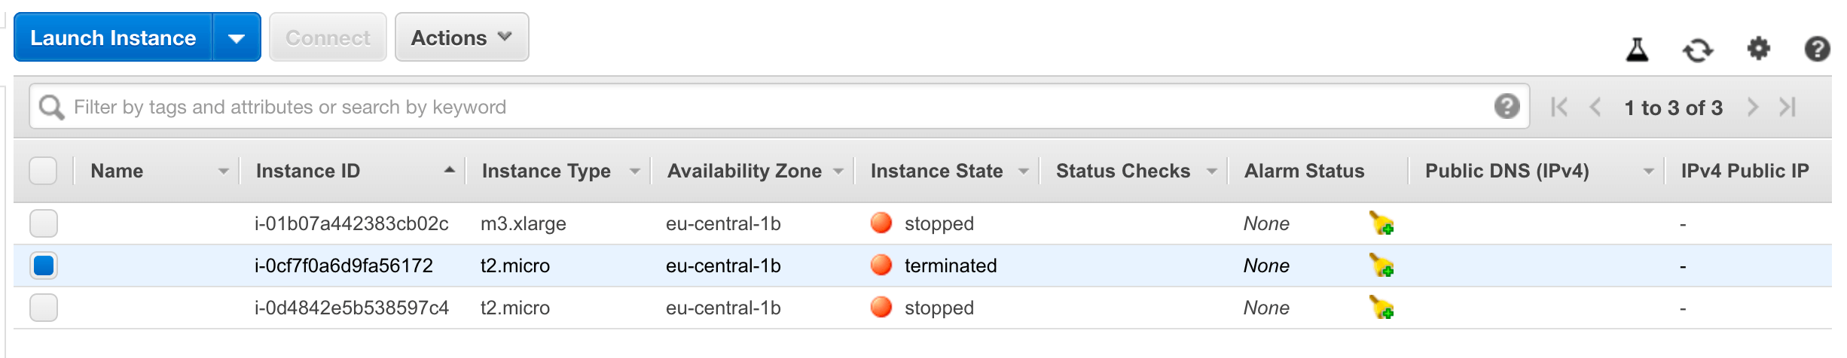Click the Connect button
Screen dimensions: 1847x358
[x=328, y=38]
